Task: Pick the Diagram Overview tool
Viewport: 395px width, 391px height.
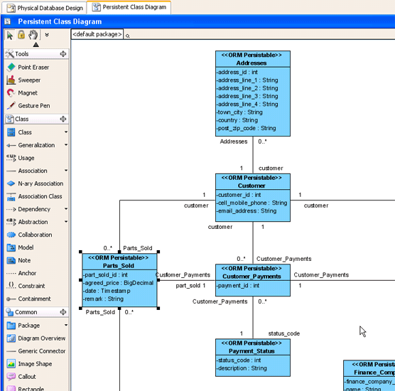Action: coord(36,338)
